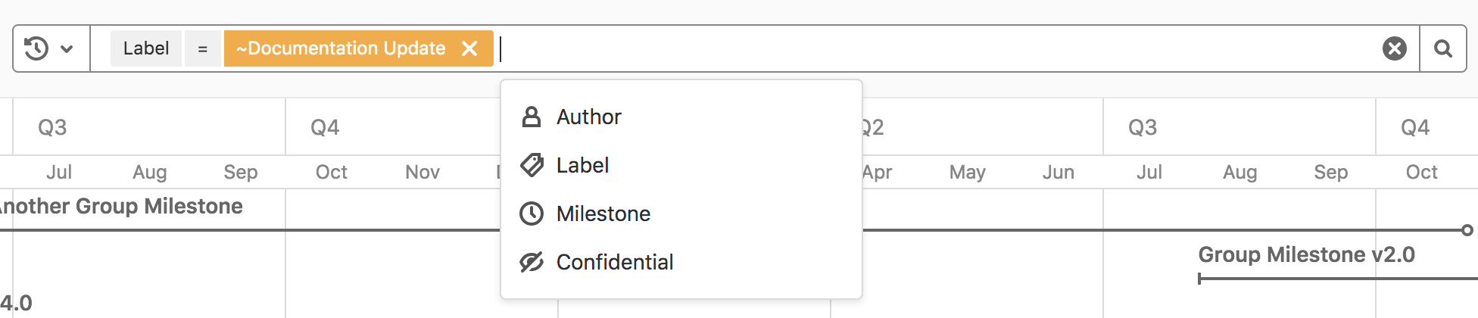Click the Label tag icon
1478x318 pixels.
pos(532,165)
